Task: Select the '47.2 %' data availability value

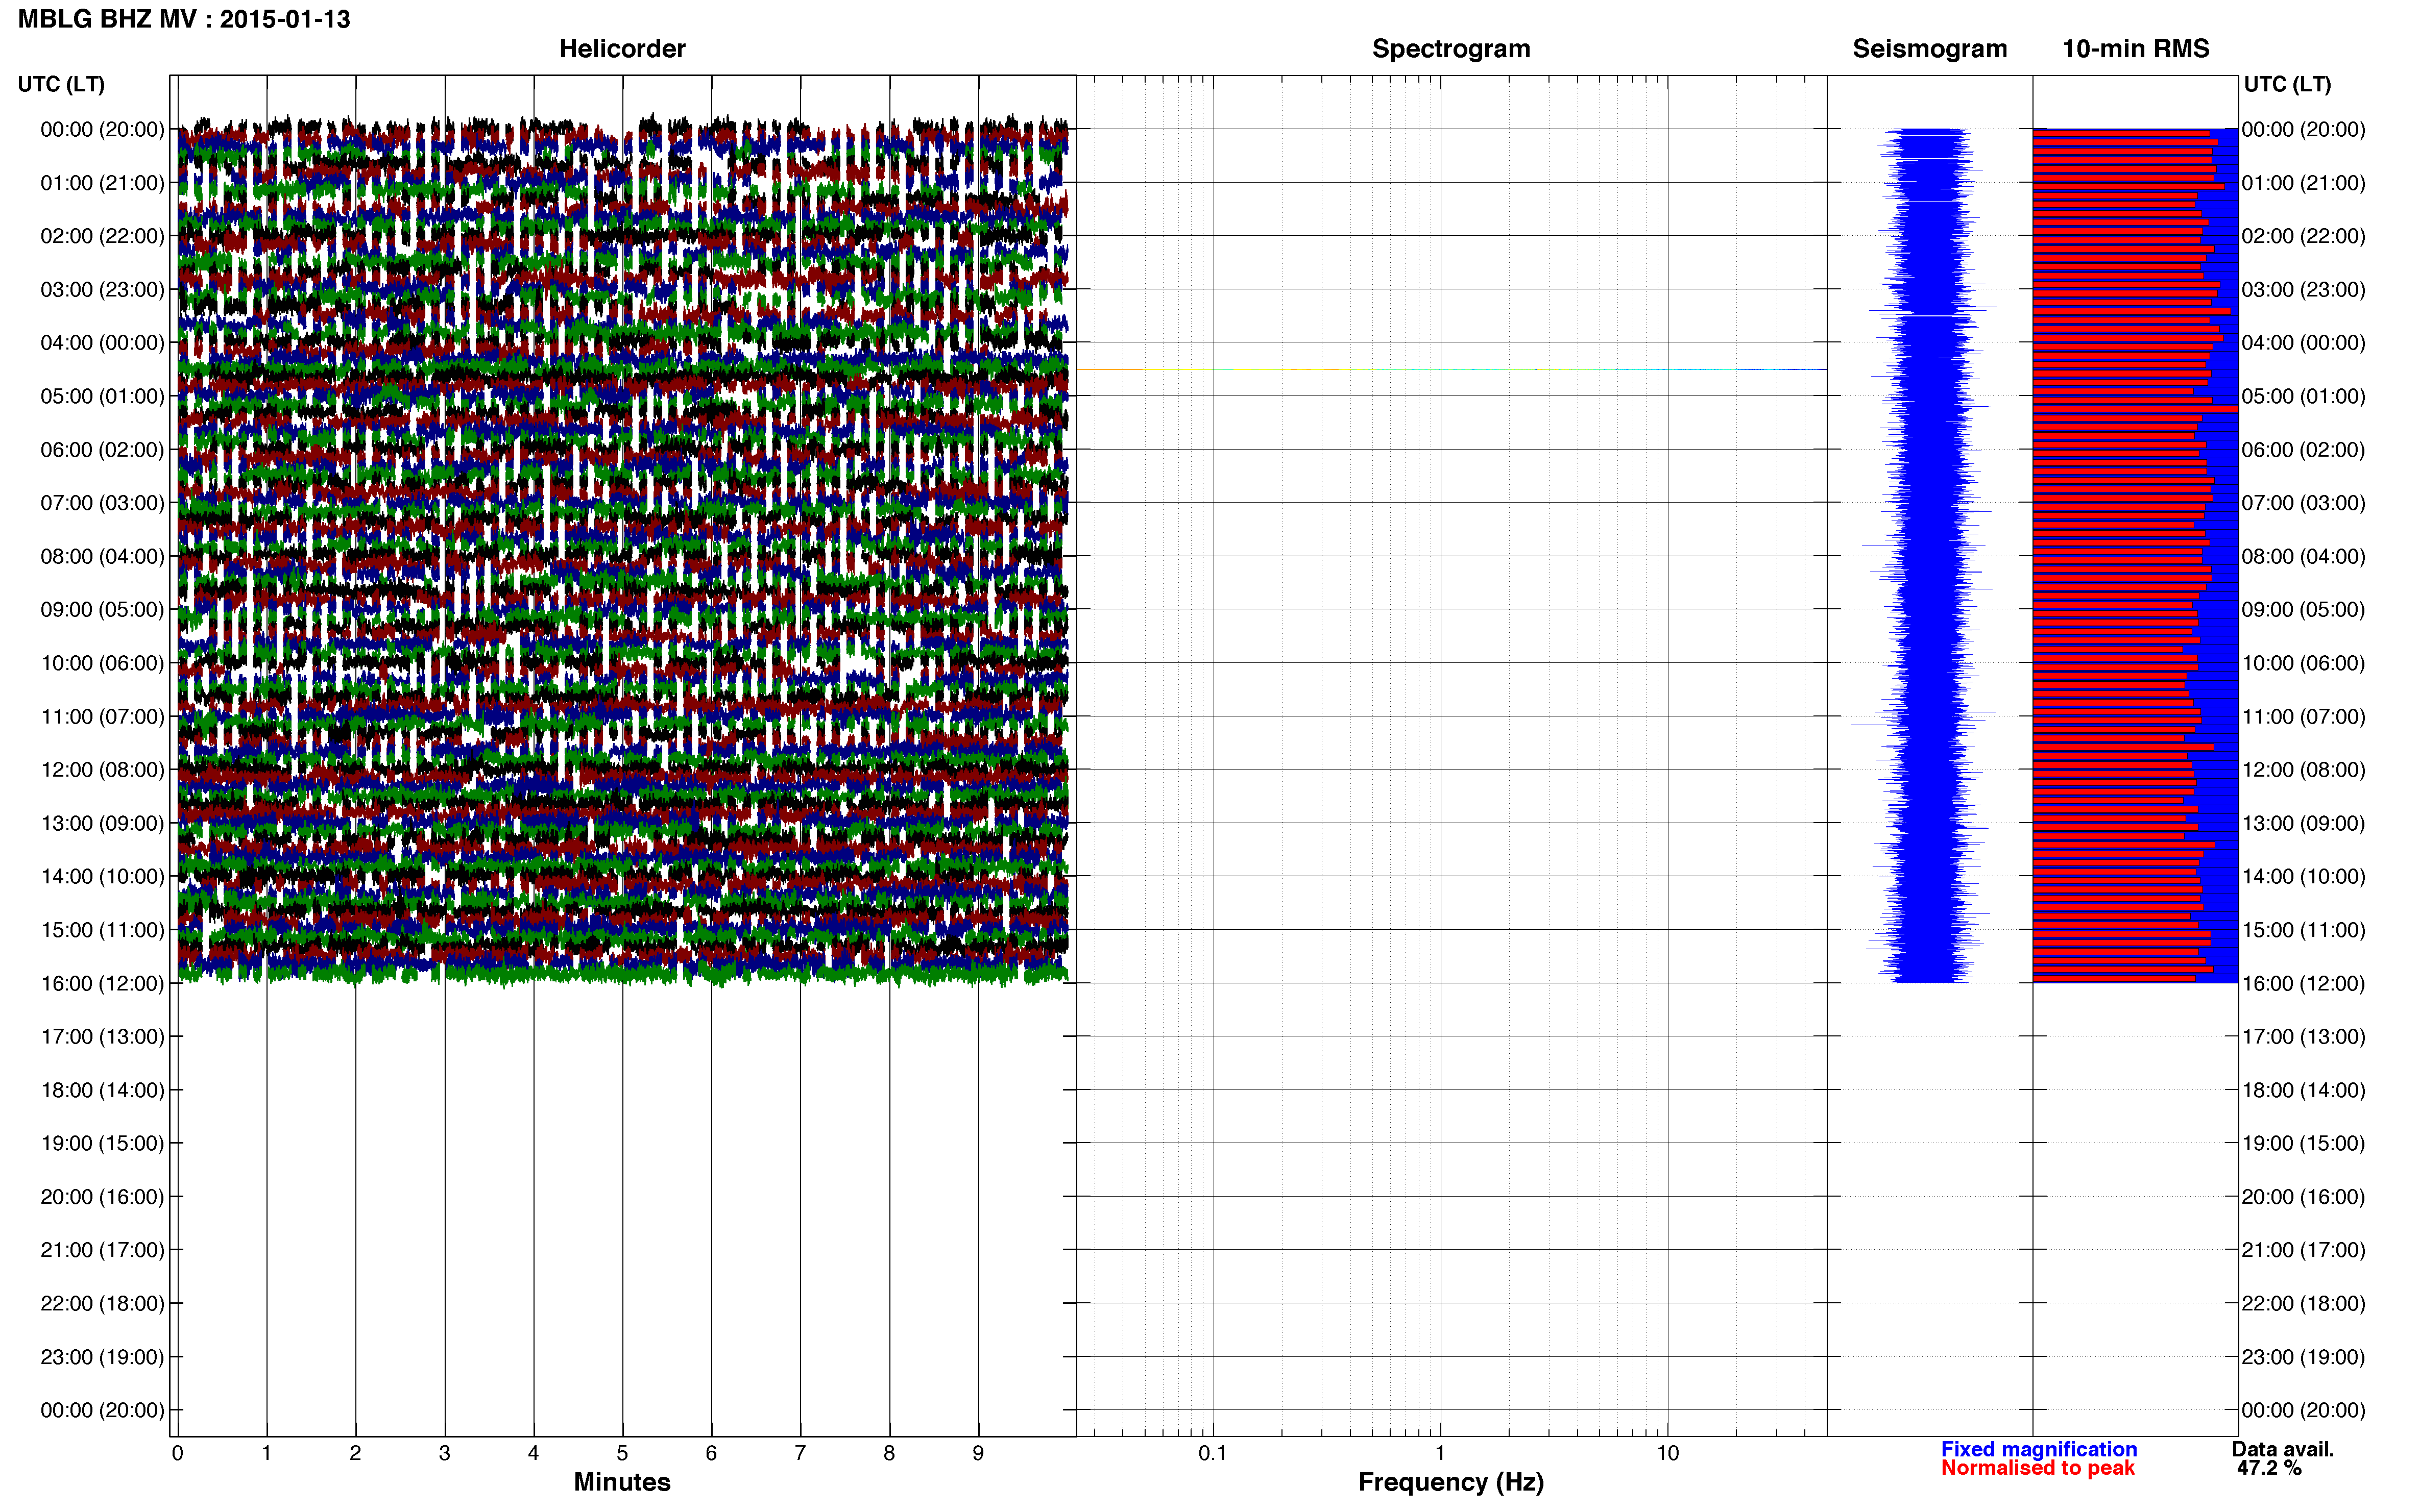Action: (x=2269, y=1468)
